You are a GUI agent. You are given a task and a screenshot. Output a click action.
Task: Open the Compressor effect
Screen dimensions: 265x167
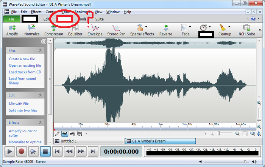tap(54, 30)
